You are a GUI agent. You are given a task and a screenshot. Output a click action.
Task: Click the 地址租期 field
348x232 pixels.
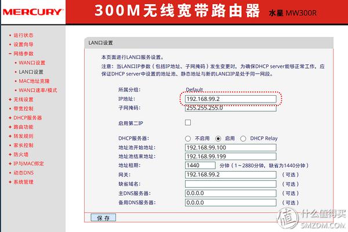(200, 165)
